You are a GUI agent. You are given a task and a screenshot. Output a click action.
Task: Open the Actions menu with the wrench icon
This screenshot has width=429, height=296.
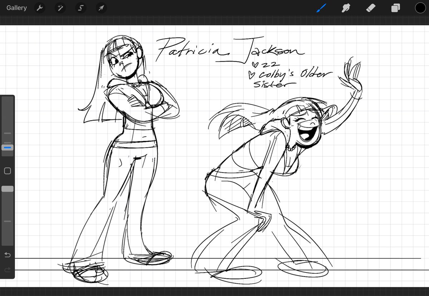click(x=39, y=8)
